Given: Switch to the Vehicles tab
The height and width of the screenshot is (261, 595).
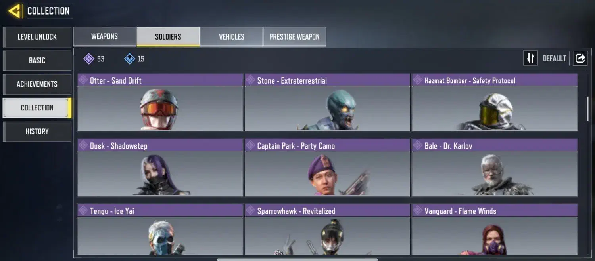Looking at the screenshot, I should click(231, 37).
